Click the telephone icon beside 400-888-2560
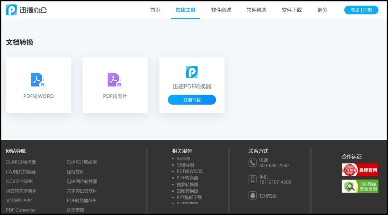 click(253, 163)
